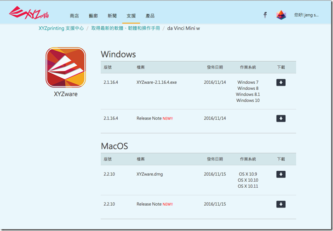
Task: Click date 2016/11/15 in dmg row
Action: click(215, 174)
